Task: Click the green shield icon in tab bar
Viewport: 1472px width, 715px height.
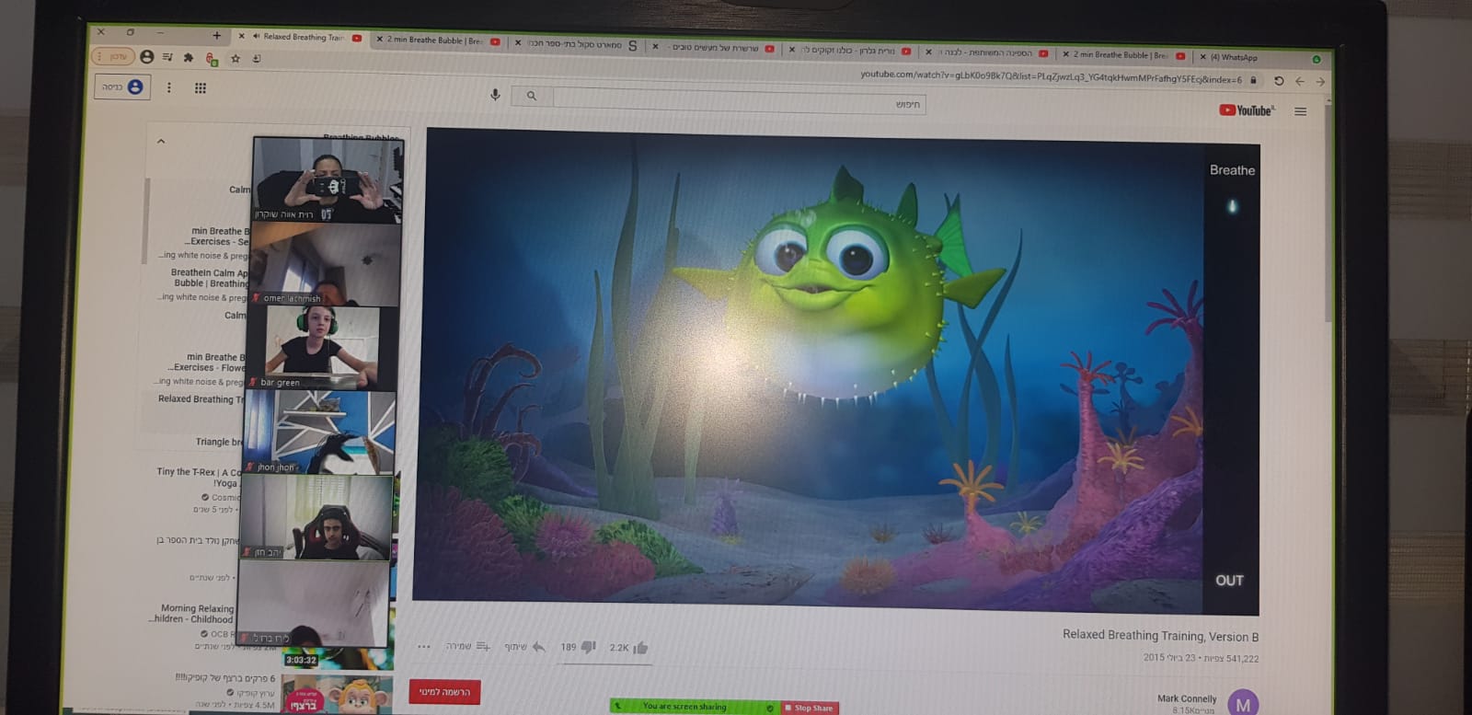Action: pos(1316,59)
